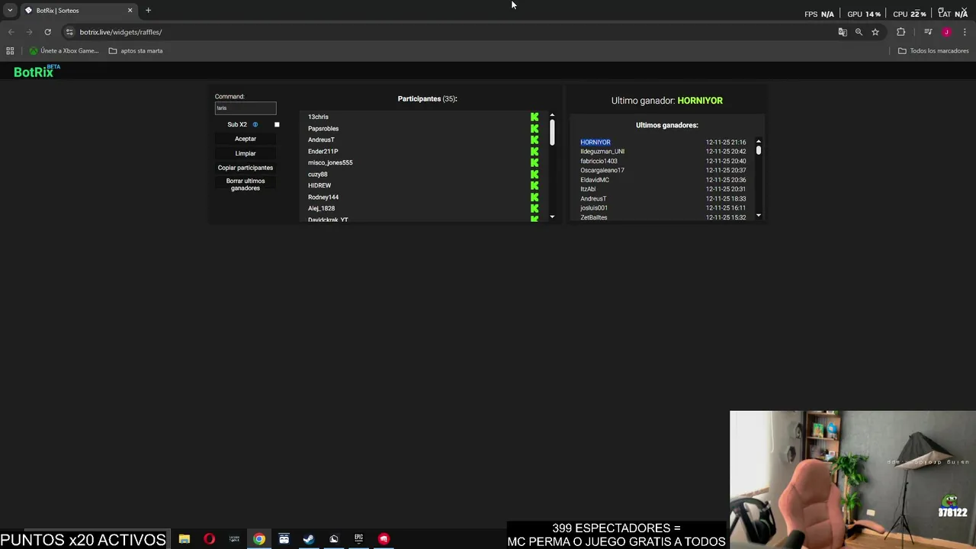The width and height of the screenshot is (976, 549).
Task: Open the red app icon on taskbar
Action: (384, 539)
